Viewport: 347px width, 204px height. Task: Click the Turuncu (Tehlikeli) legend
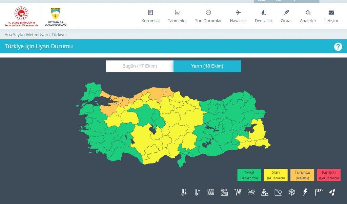pos(302,175)
